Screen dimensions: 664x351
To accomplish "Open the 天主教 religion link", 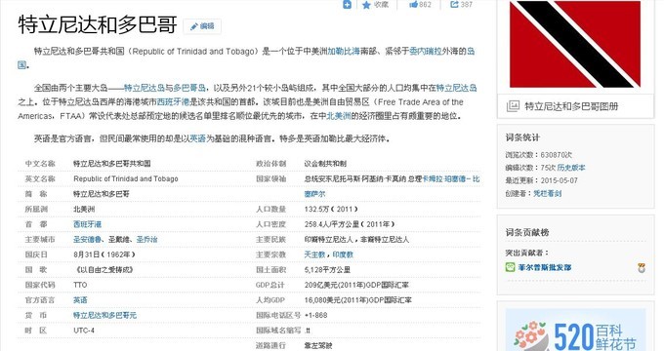I will click(x=314, y=254).
